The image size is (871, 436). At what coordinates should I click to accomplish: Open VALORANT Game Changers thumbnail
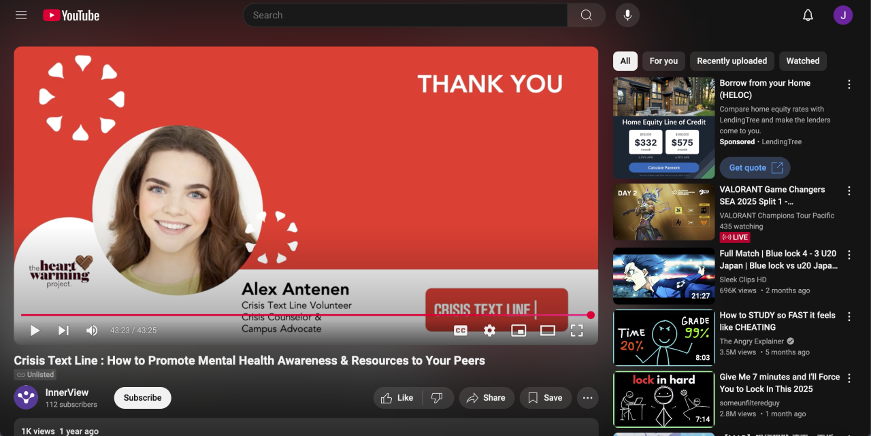tap(664, 212)
